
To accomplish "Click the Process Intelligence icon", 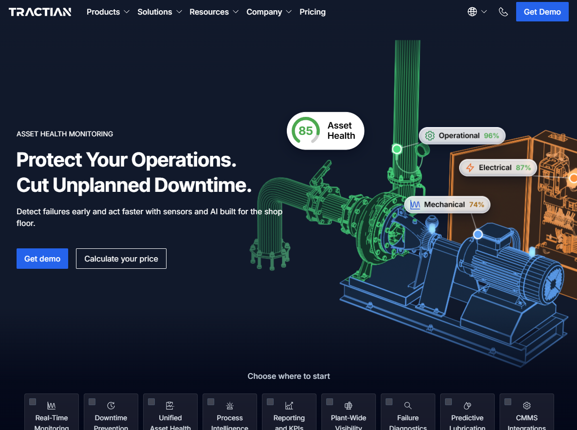I will tap(230, 406).
